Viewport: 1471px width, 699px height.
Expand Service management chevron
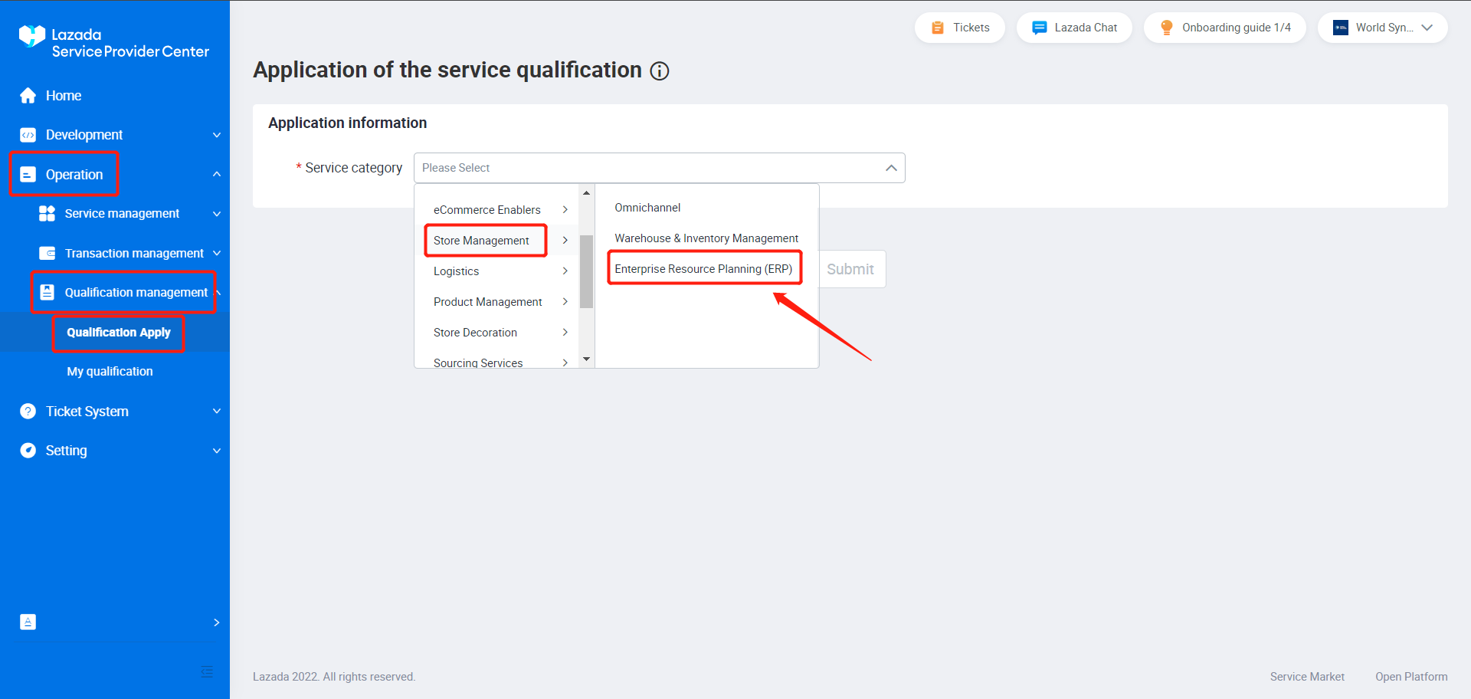217,214
